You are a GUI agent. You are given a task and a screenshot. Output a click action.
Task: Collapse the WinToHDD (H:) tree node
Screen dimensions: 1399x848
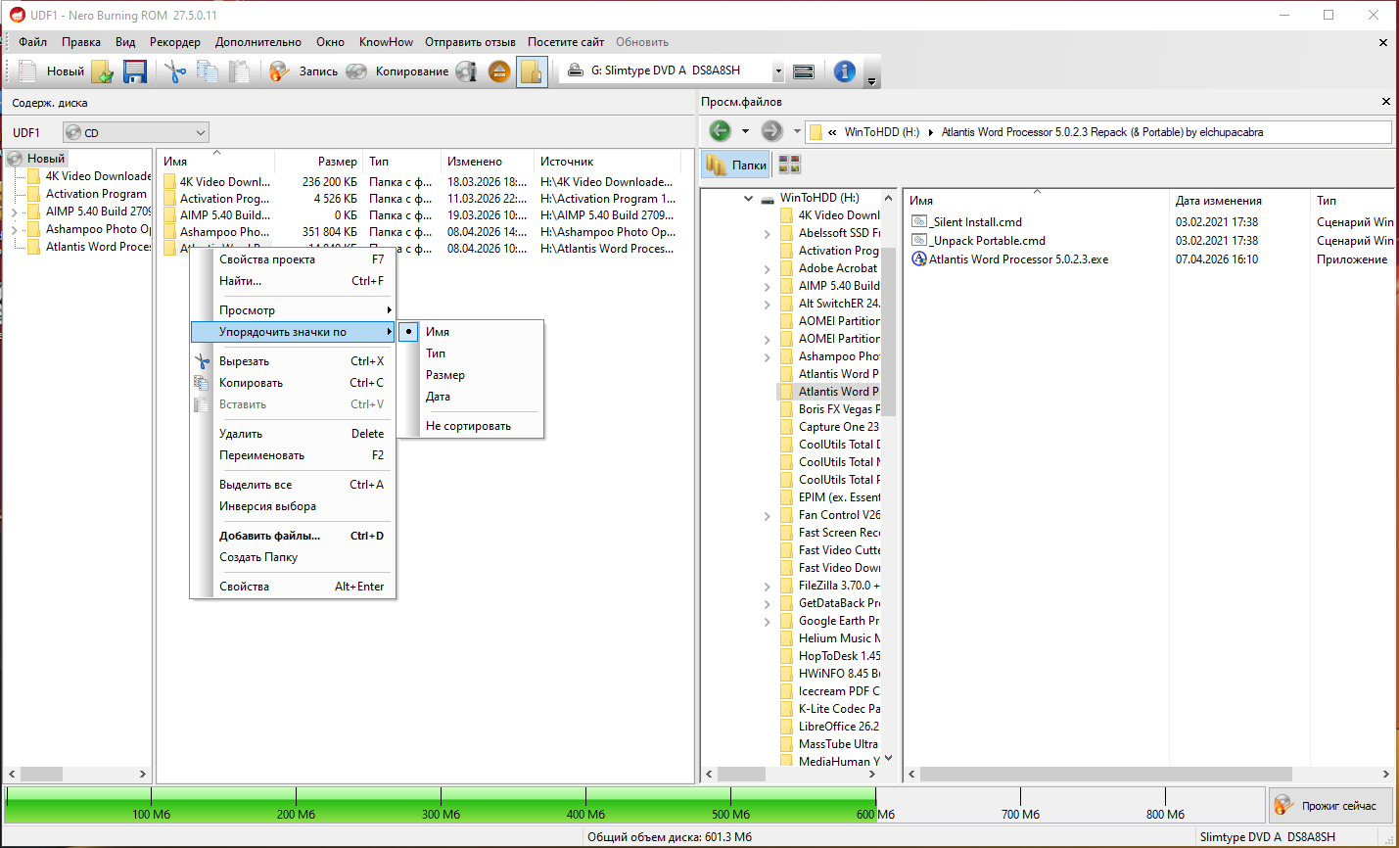749,198
